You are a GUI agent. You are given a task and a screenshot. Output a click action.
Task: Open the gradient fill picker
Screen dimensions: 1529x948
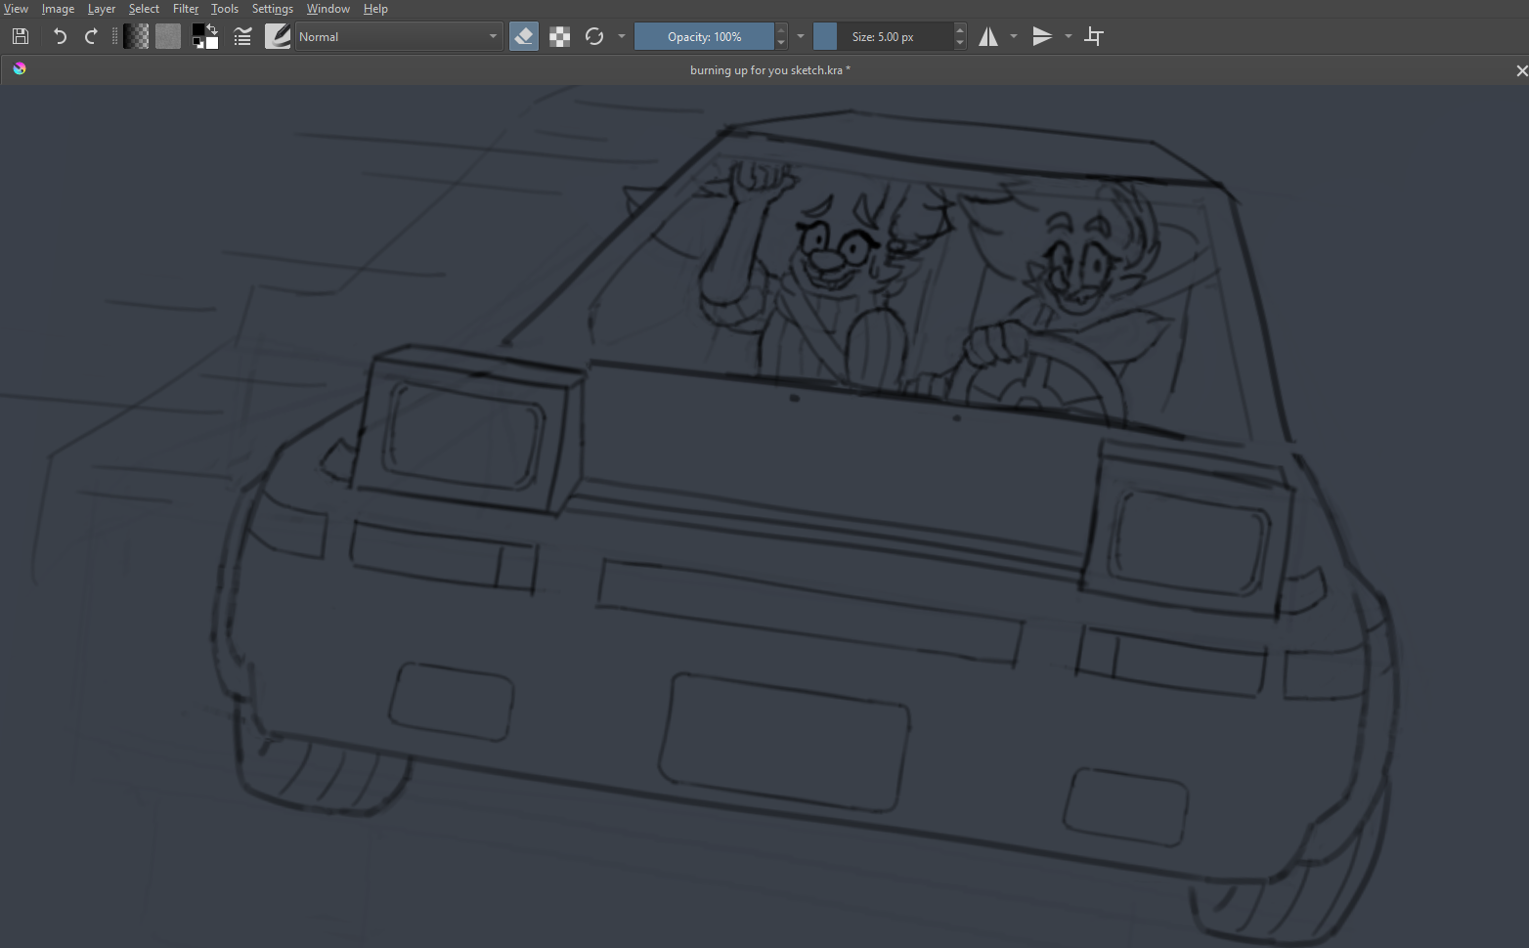(137, 37)
